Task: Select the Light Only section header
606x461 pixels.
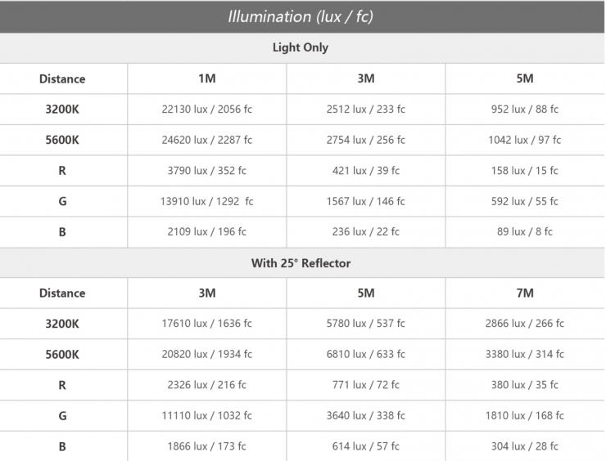Action: 301,47
